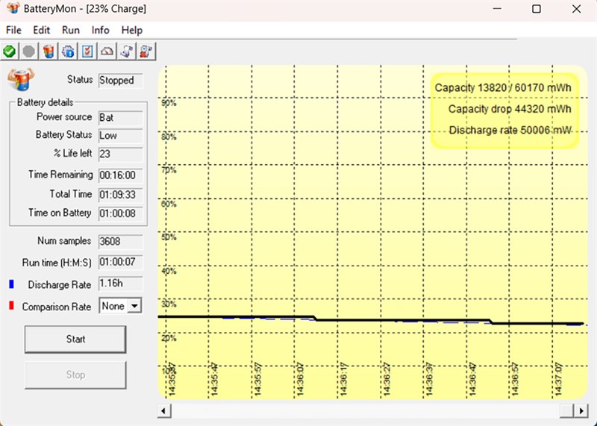Click the muscular battery logo beside Status
Screen dimensions: 597x426
point(21,79)
